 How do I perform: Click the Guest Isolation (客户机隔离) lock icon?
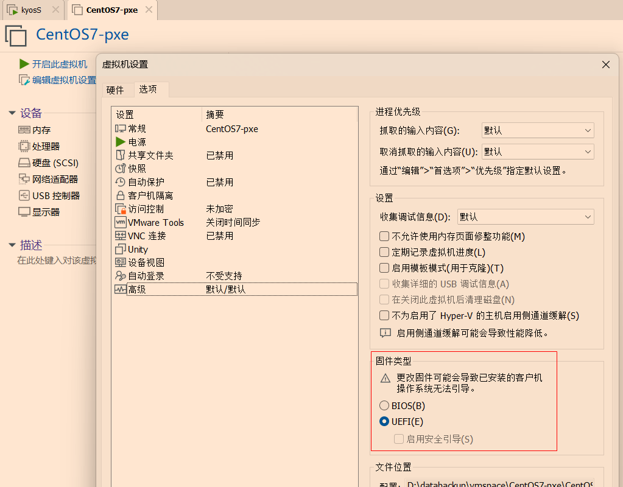click(x=121, y=195)
